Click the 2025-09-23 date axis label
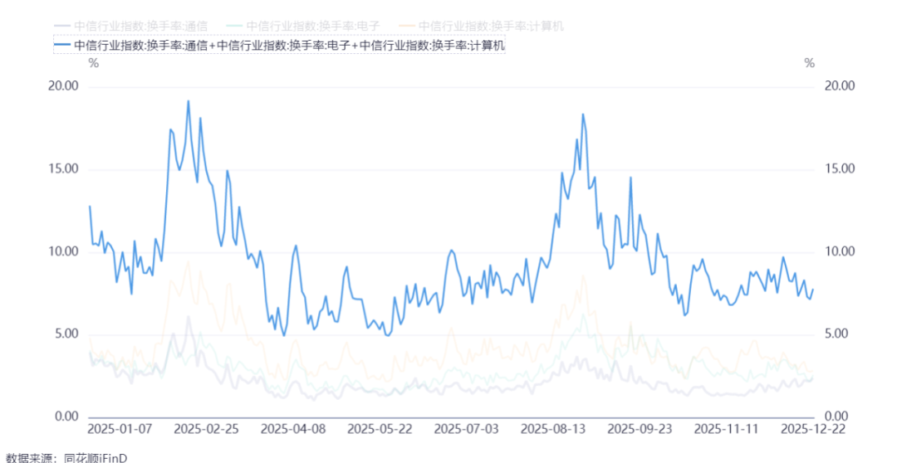 [640, 429]
